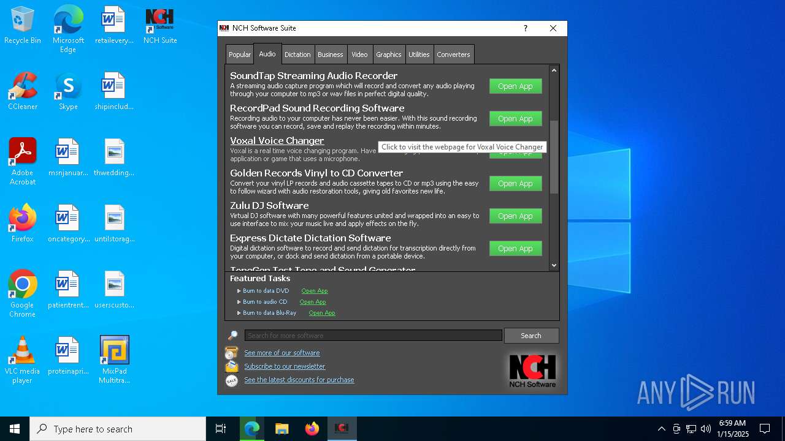The image size is (785, 441).
Task: Visit the Voxal Voice Changer webpage link
Action: click(x=277, y=141)
